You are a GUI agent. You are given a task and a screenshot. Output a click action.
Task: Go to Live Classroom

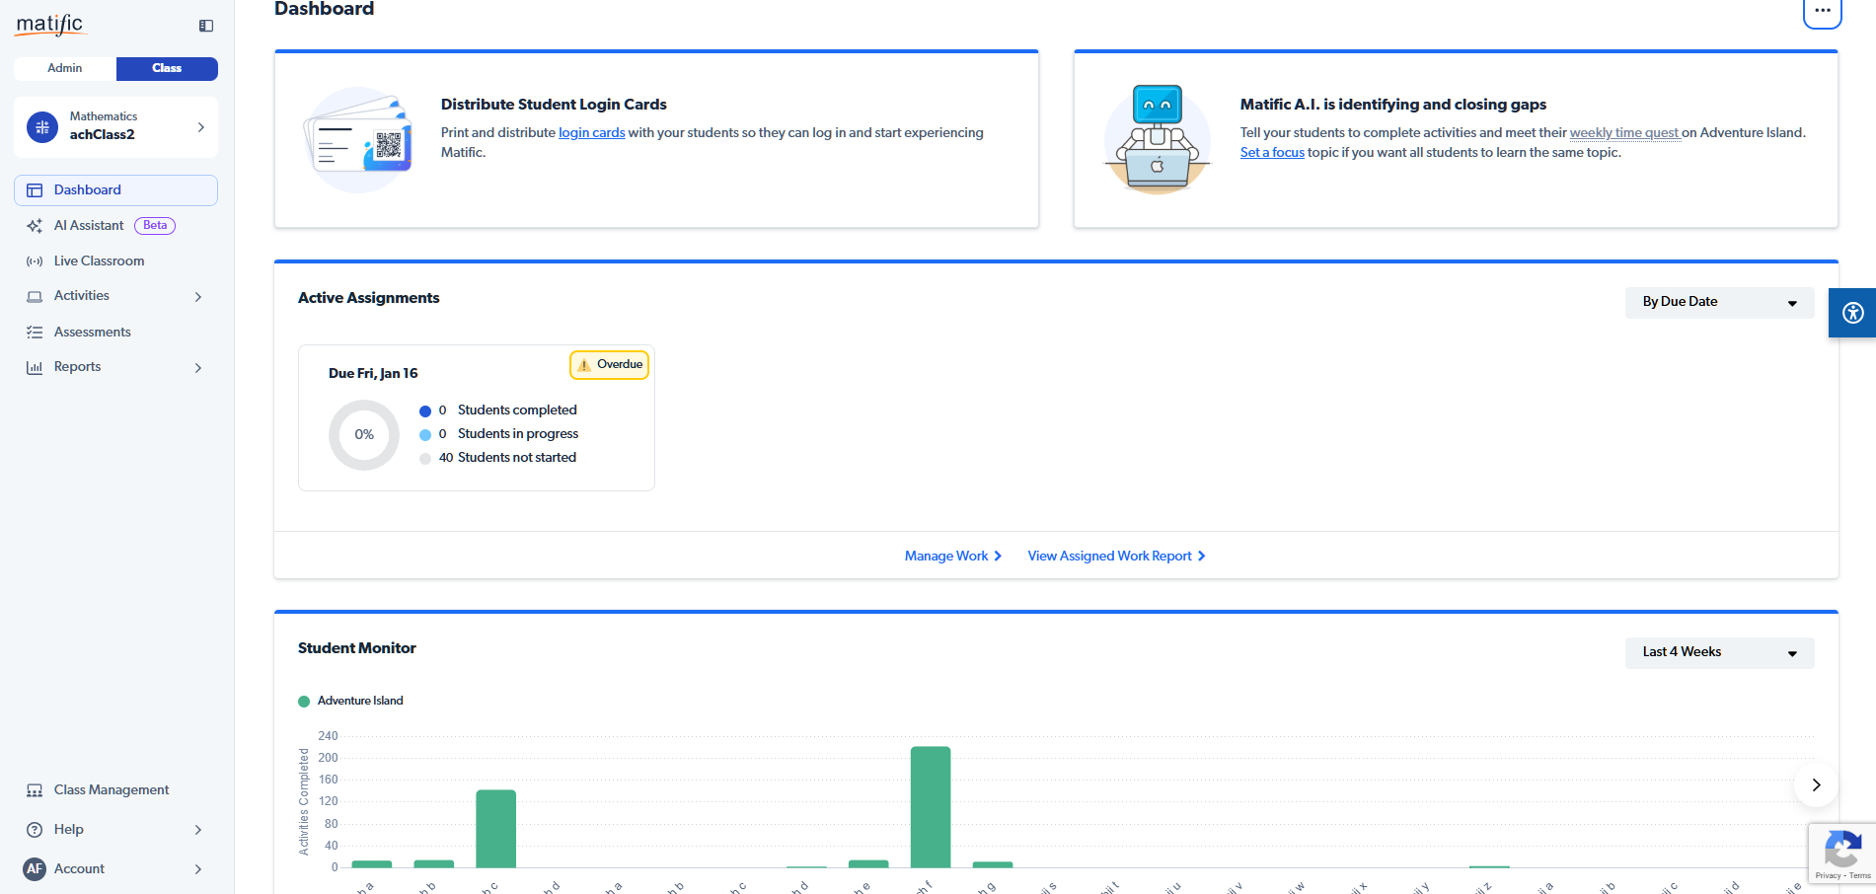(x=99, y=261)
